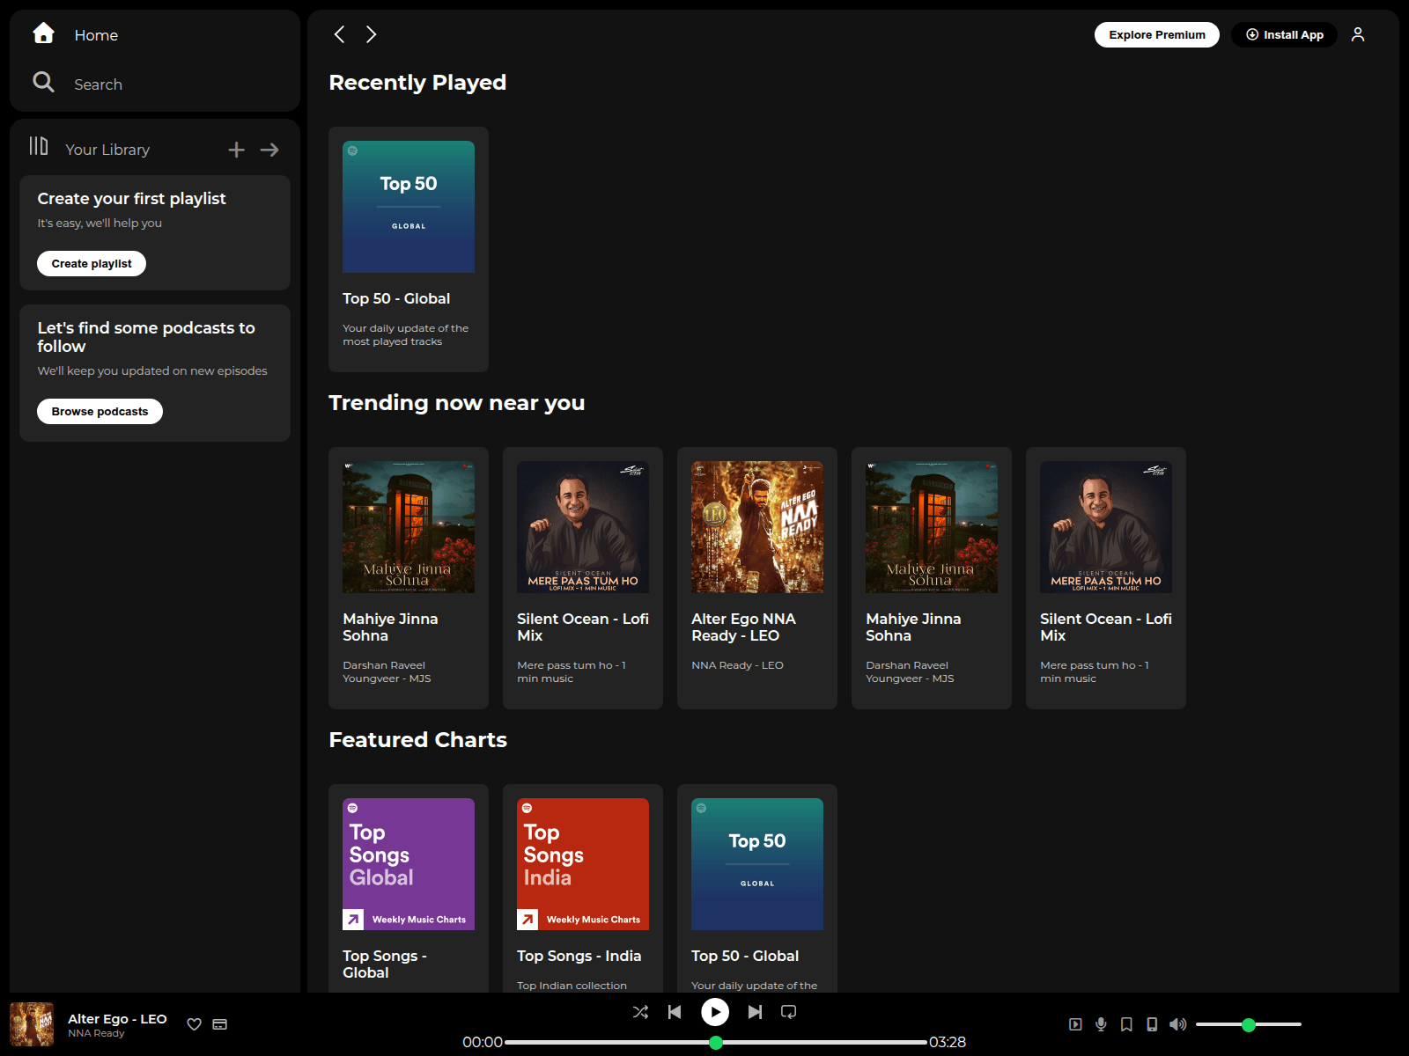Click Create playlist button

[92, 263]
